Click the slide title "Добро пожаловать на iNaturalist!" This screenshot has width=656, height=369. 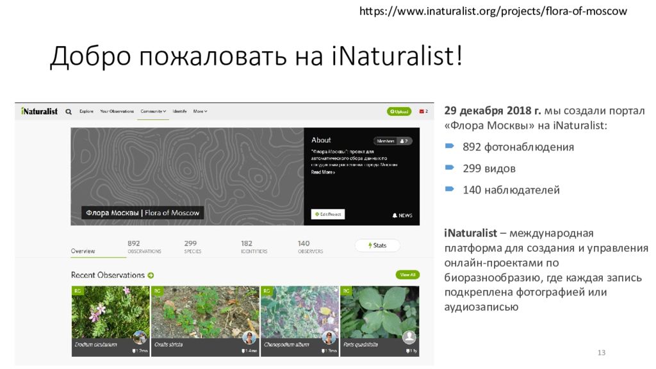[256, 56]
